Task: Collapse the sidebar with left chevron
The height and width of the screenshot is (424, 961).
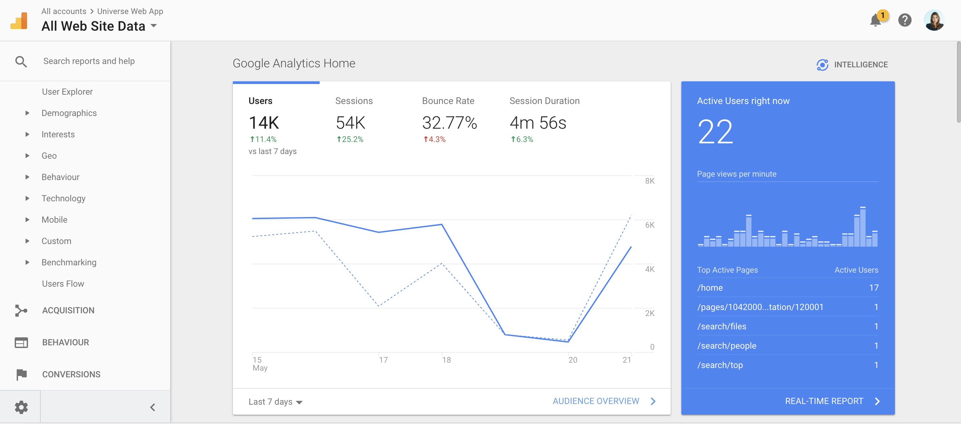Action: pos(152,407)
